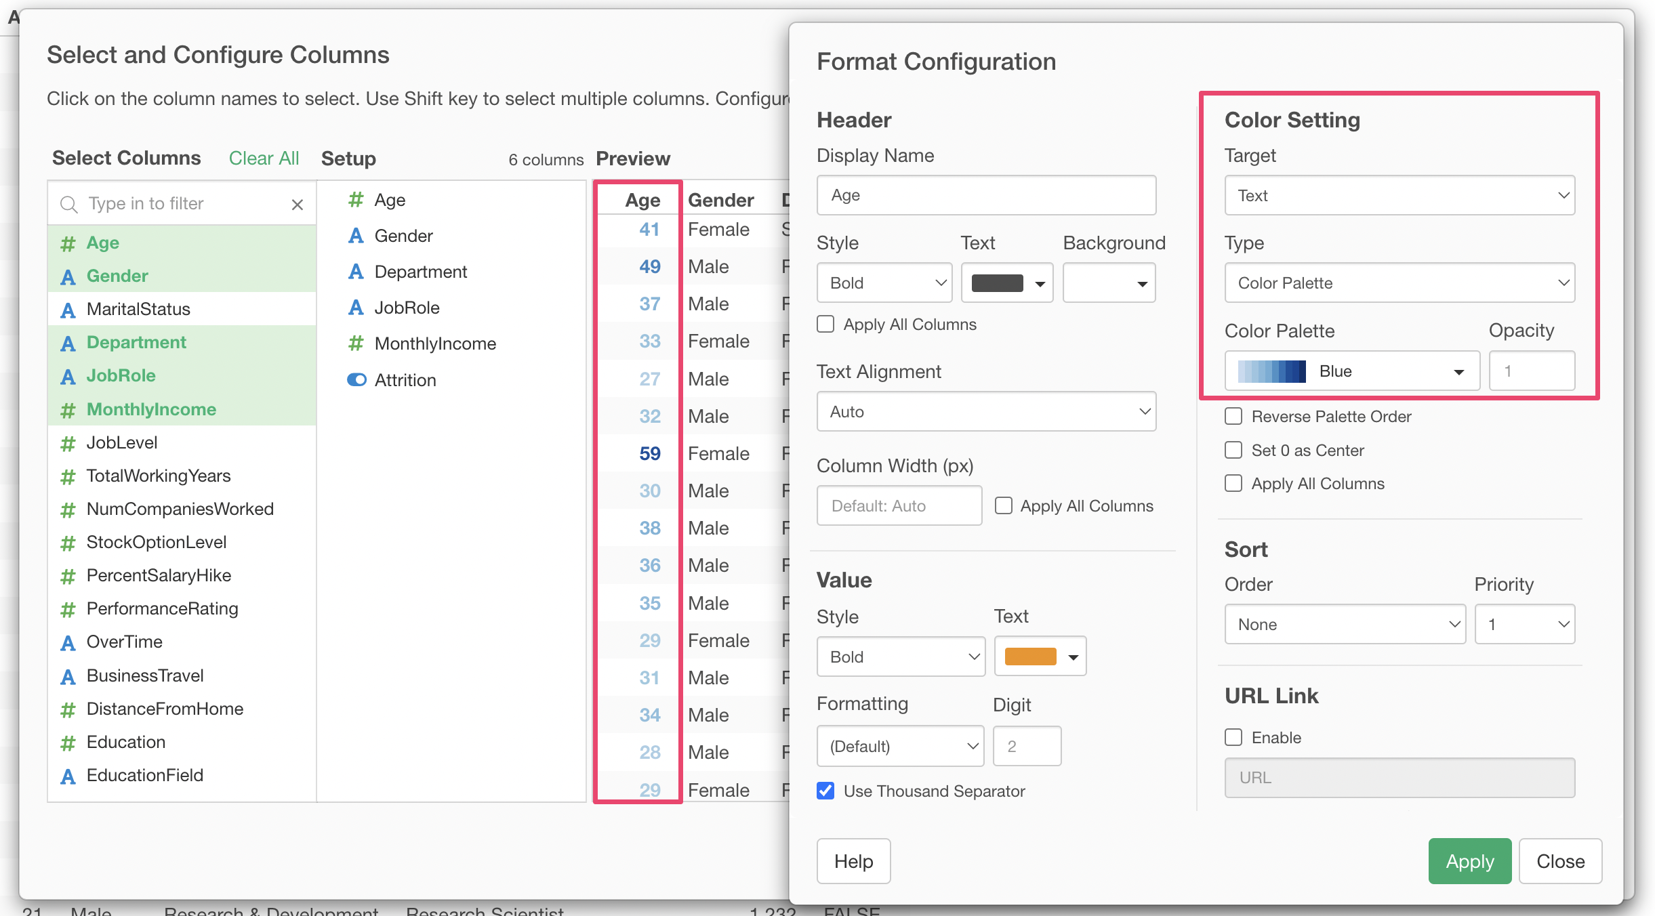Open the Sort Order dropdown
The width and height of the screenshot is (1655, 916).
pos(1345,625)
